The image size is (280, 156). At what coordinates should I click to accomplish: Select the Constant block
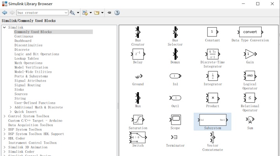[x=212, y=32]
